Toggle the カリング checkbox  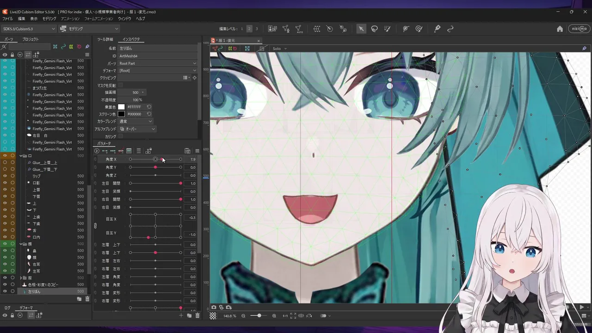click(x=121, y=137)
